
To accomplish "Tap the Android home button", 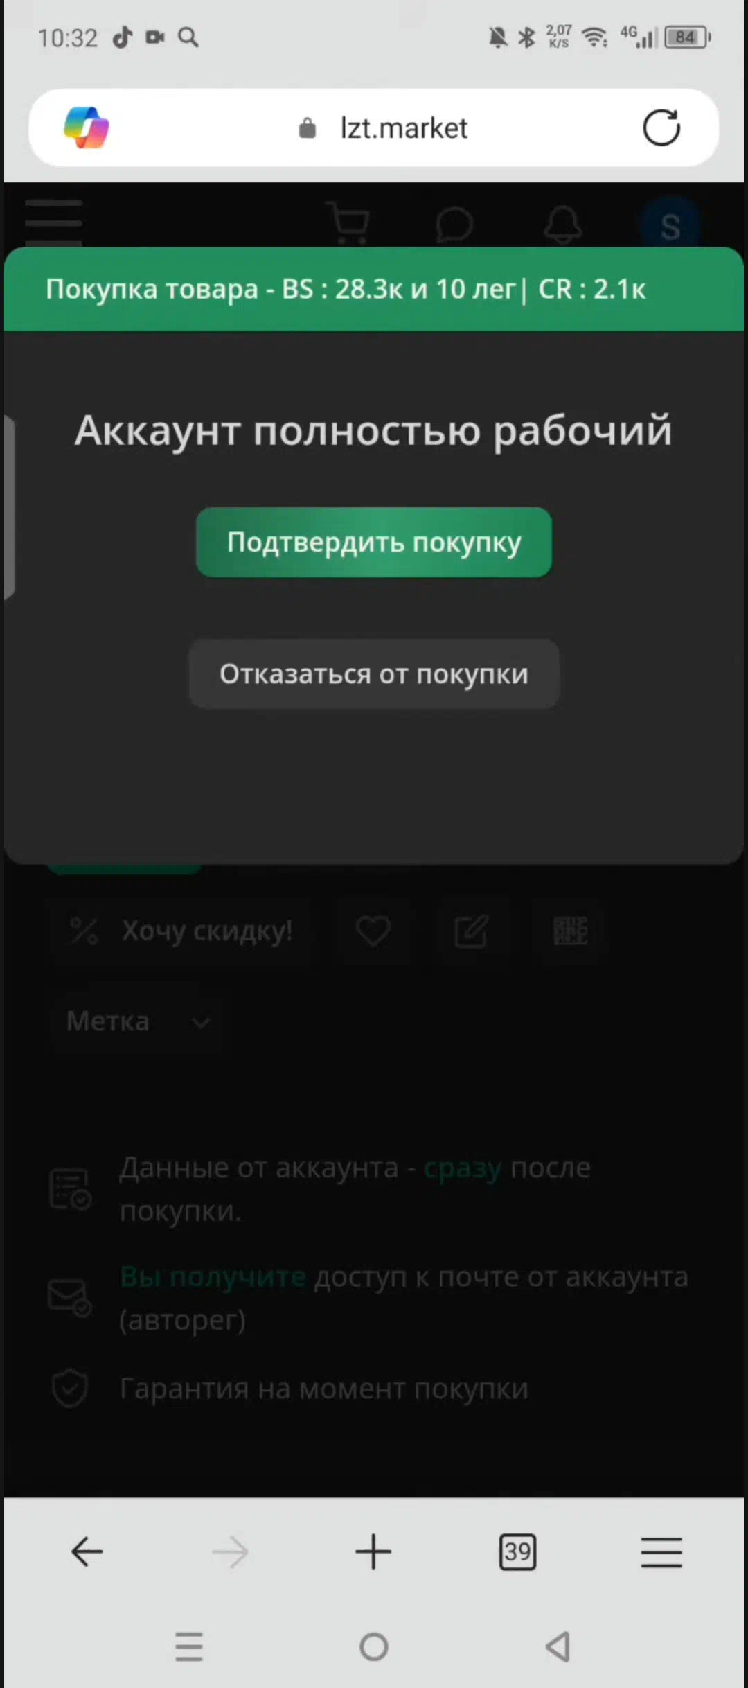I will click(x=374, y=1646).
